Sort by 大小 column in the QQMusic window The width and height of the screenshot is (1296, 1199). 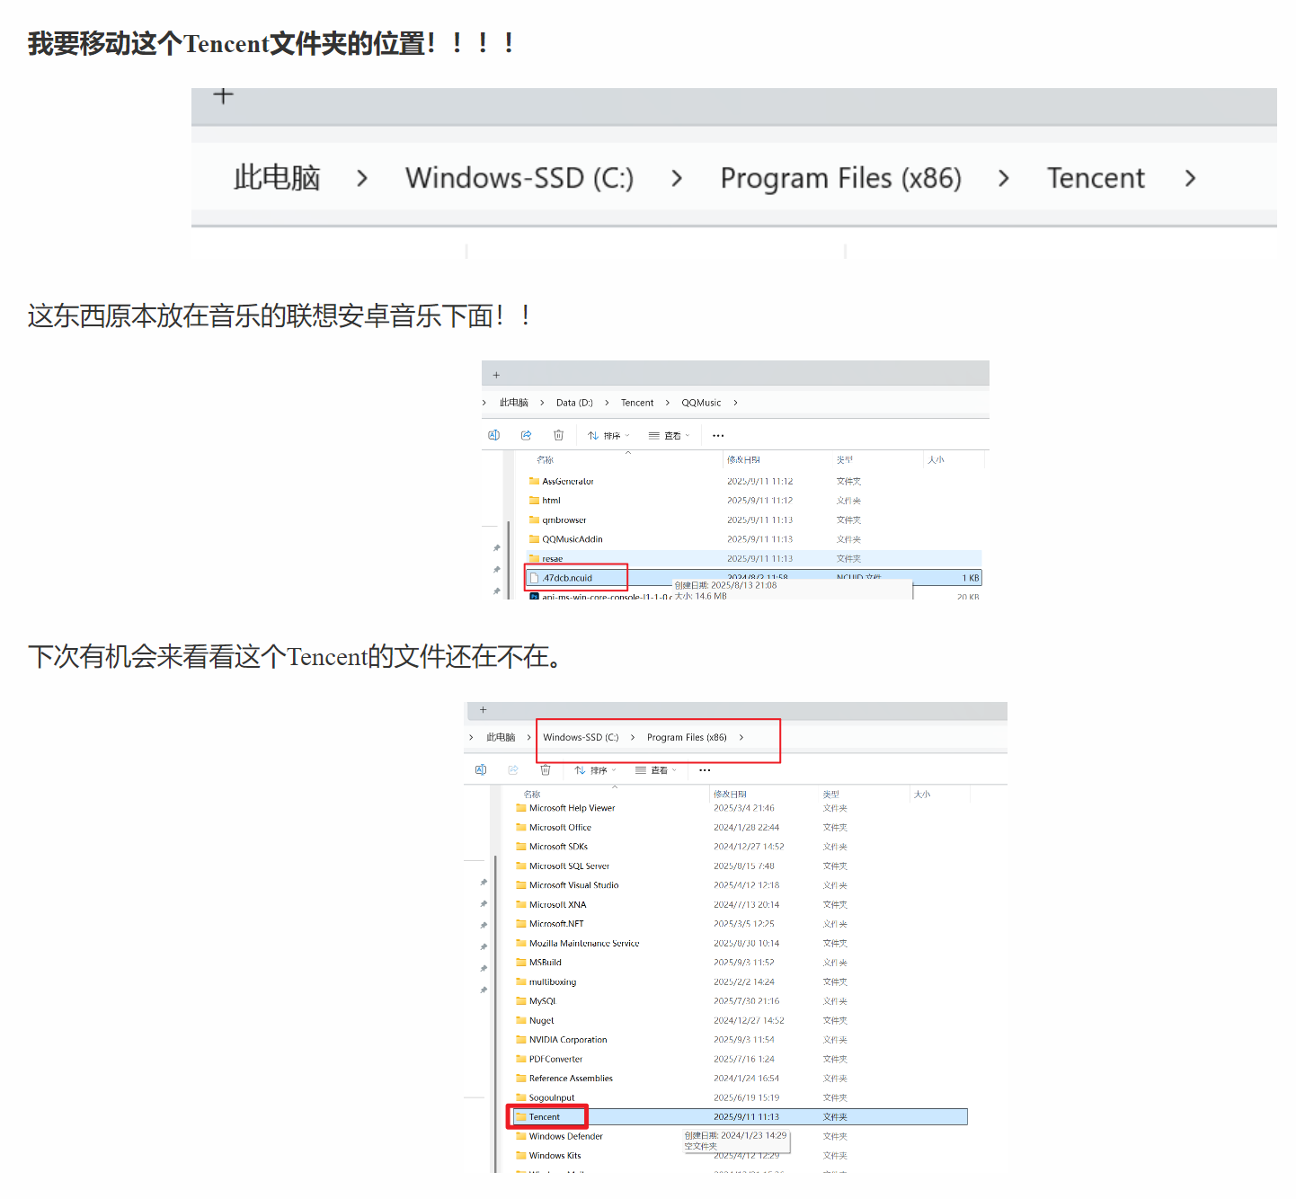click(x=936, y=460)
